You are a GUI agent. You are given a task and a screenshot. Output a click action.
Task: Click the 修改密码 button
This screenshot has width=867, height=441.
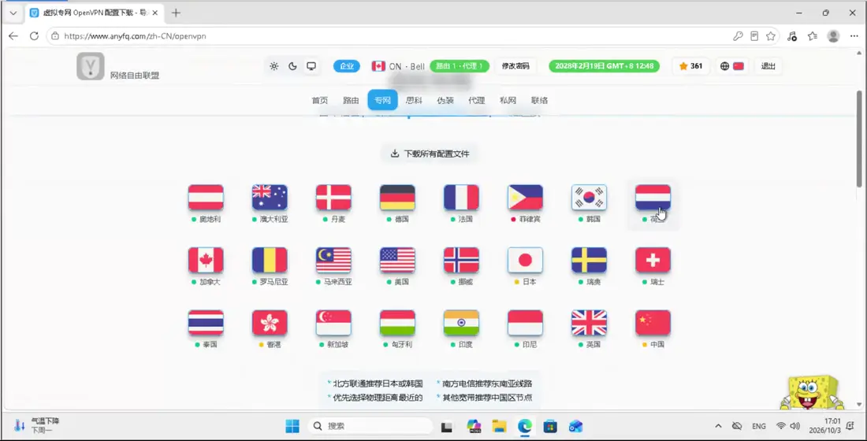(516, 66)
